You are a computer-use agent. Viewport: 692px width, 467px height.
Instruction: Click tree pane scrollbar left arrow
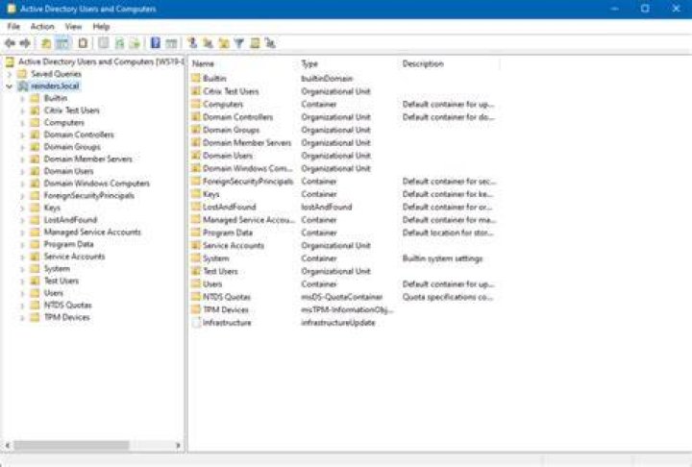(8, 445)
